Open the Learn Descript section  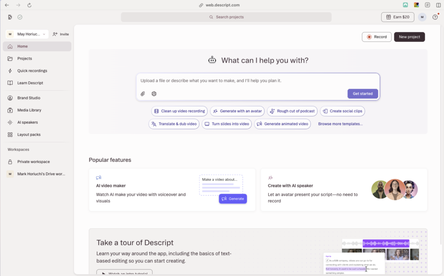pyautogui.click(x=30, y=83)
